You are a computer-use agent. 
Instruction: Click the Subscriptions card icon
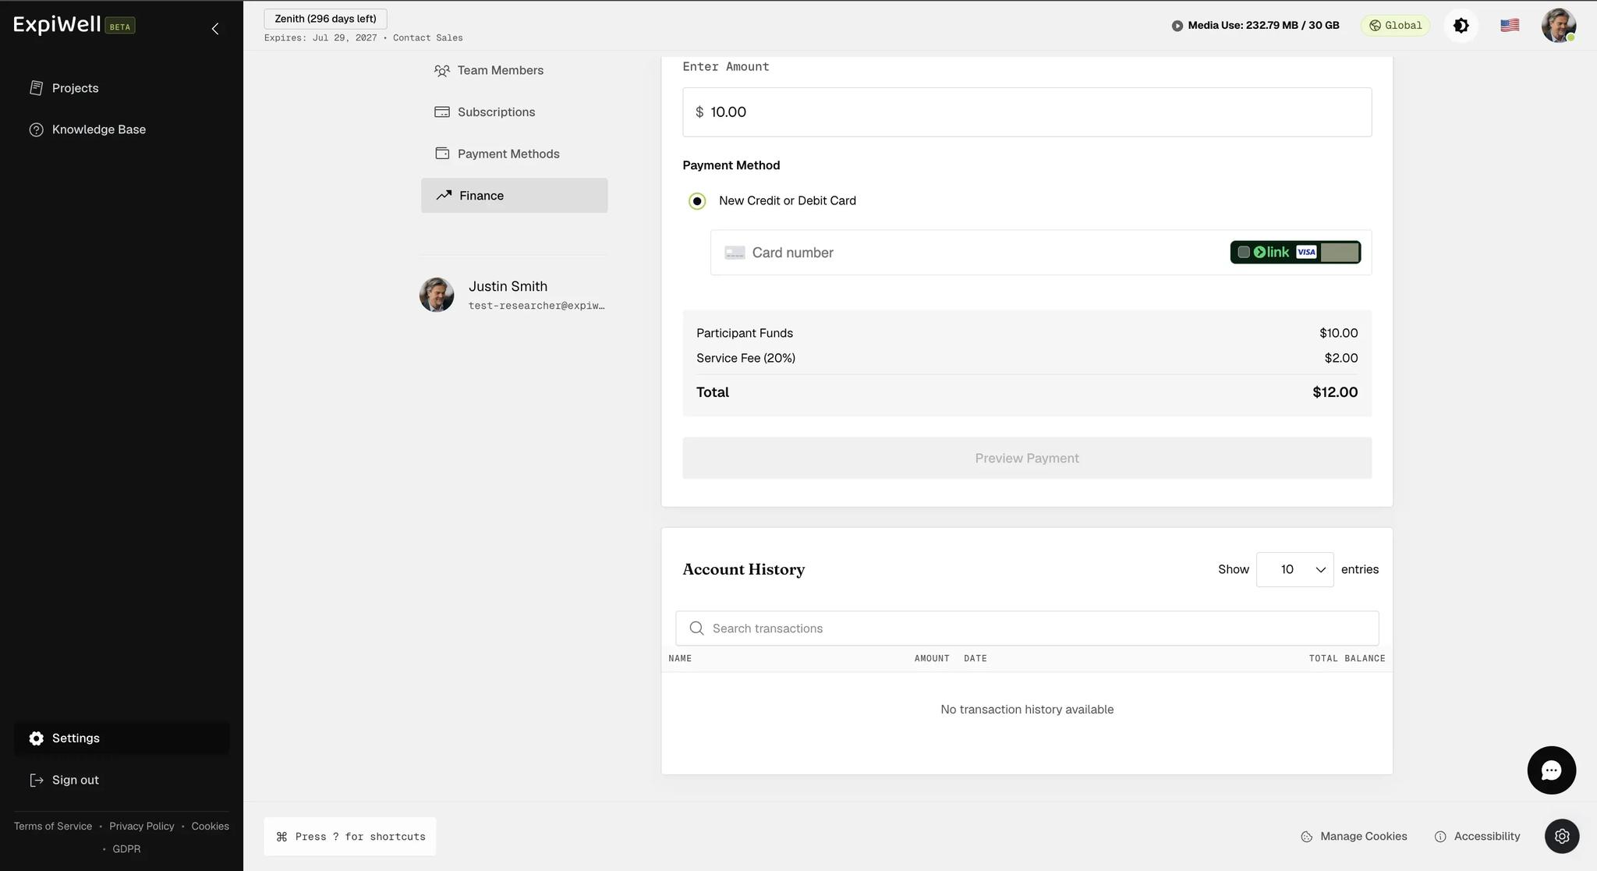442,112
